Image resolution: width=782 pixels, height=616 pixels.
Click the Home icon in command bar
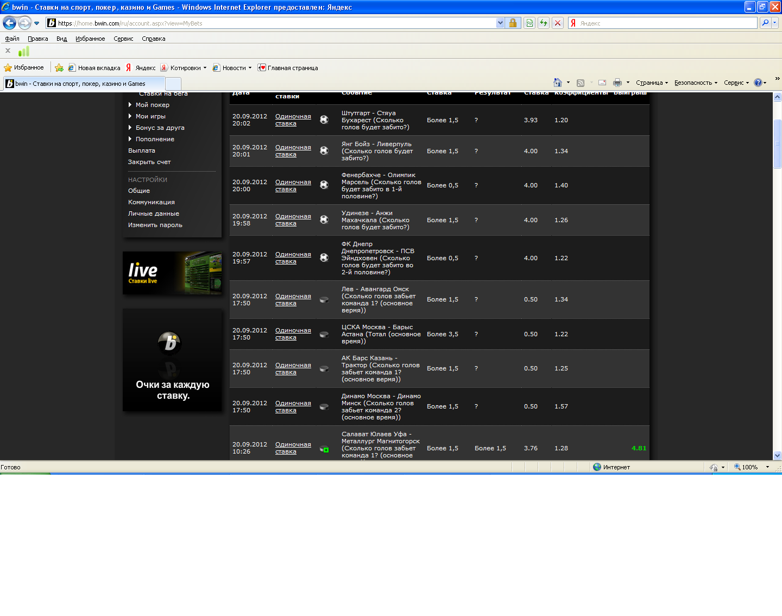coord(558,83)
